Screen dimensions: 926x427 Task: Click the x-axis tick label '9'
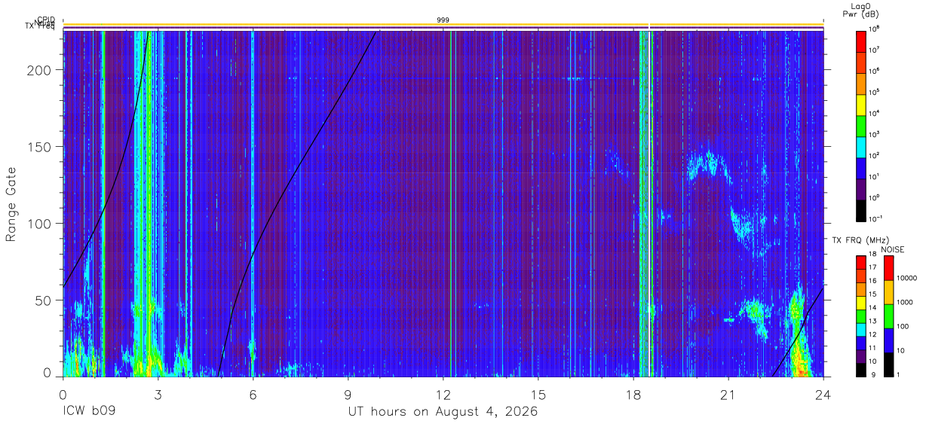[348, 394]
